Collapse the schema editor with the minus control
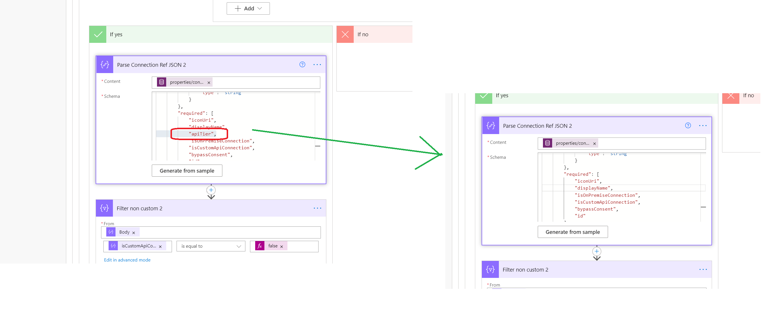765x336 pixels. tap(317, 146)
